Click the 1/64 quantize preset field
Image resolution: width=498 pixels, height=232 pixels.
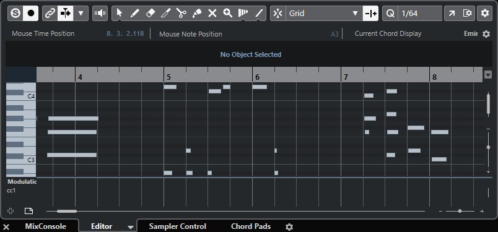(420, 14)
